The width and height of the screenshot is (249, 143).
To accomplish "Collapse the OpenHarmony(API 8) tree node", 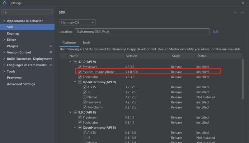I will coord(75,127).
